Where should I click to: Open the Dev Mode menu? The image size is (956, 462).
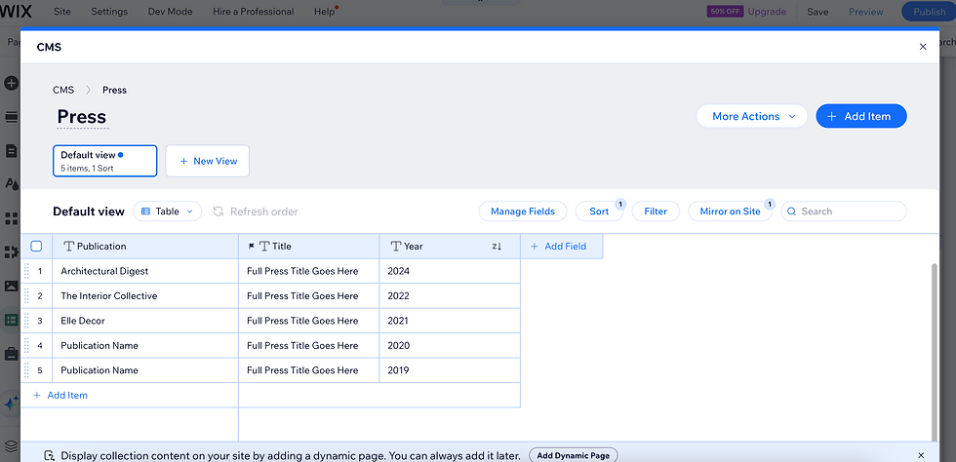click(x=170, y=12)
